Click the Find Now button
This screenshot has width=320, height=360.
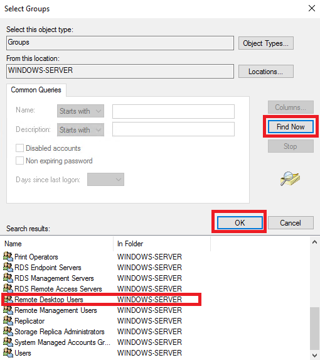[291, 126]
